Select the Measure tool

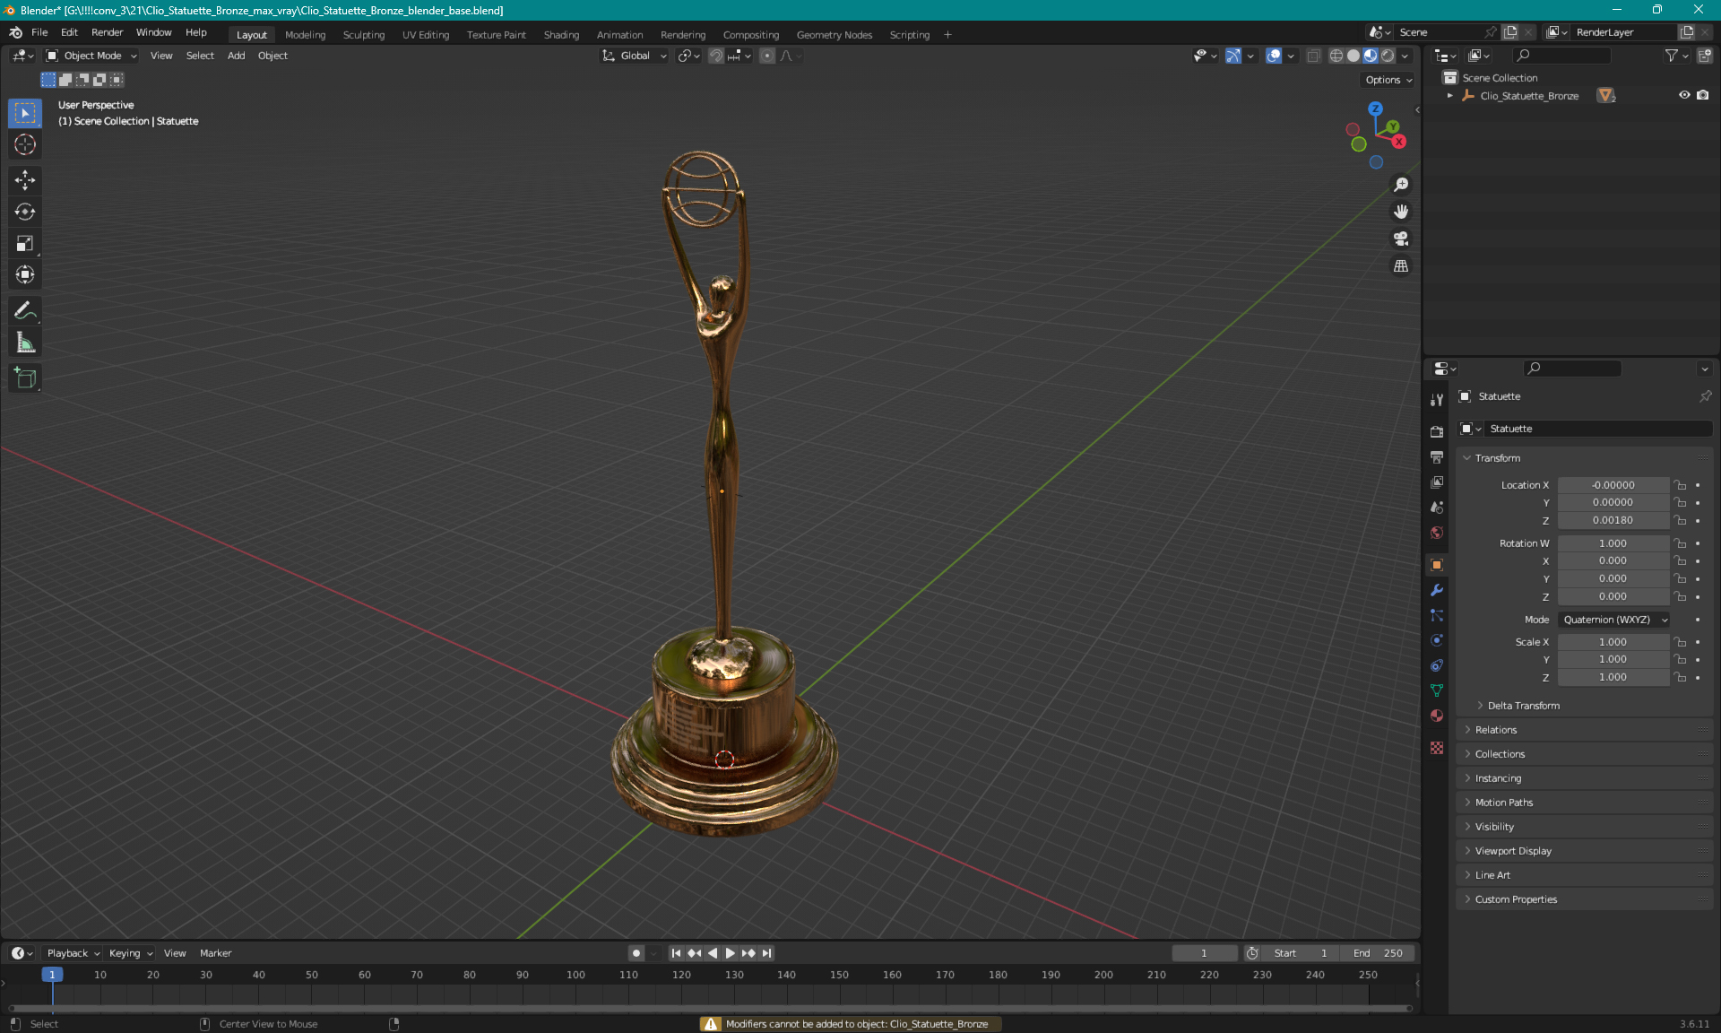point(25,343)
